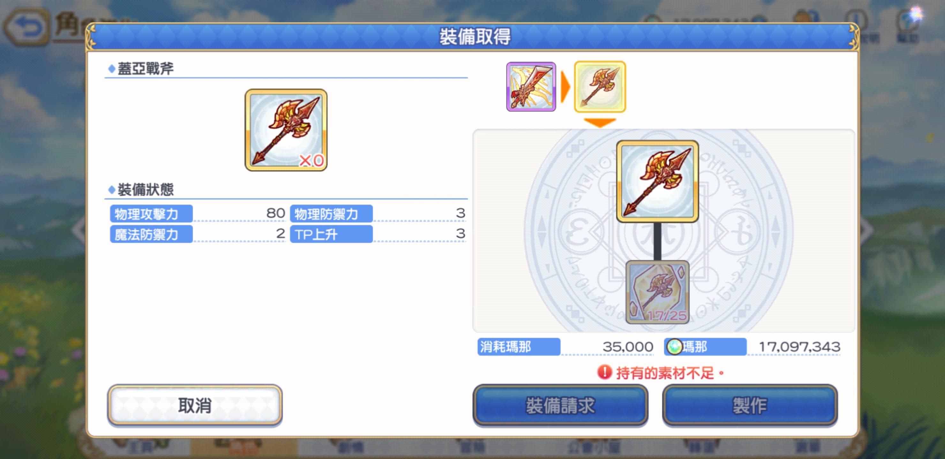Tap the orange down arrow under the yellow-framed axe icon
The image size is (945, 459).
pyautogui.click(x=600, y=122)
